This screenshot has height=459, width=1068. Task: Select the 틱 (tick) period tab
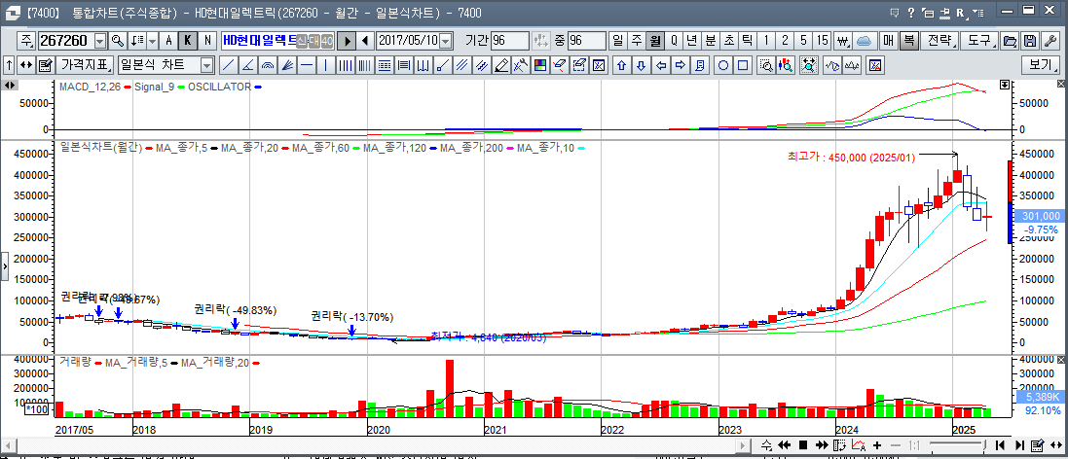click(x=747, y=41)
